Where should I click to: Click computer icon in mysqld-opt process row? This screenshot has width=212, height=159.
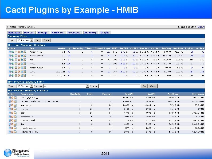pyautogui.click(x=10, y=128)
